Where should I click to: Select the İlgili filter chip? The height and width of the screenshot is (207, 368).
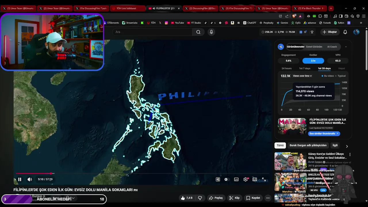[x=335, y=145]
